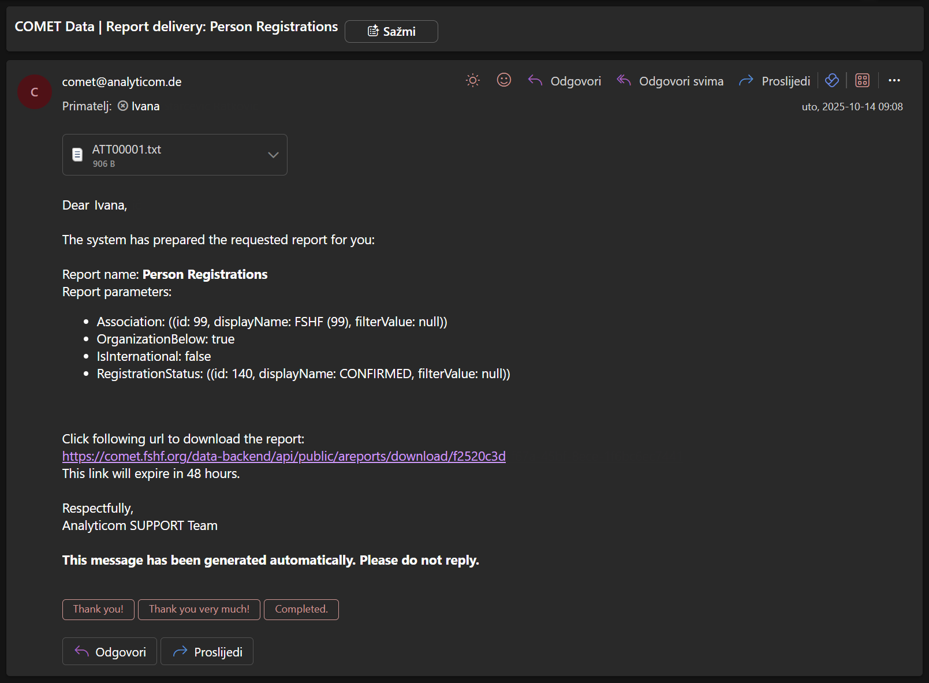
Task: Open the three-dot more actions menu
Action: point(894,81)
